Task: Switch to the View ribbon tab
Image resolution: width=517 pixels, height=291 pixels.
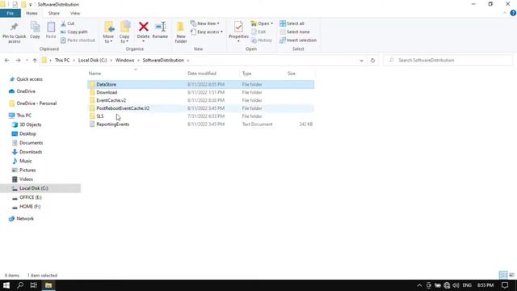Action: pyautogui.click(x=75, y=13)
